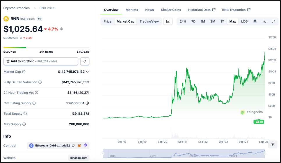Screen dimensions: 281x163
Task: Click the #5 rank badge
Action: [40, 19]
